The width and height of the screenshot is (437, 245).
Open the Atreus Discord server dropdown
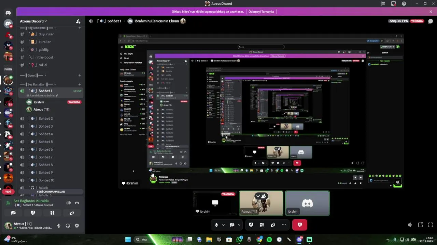33,21
